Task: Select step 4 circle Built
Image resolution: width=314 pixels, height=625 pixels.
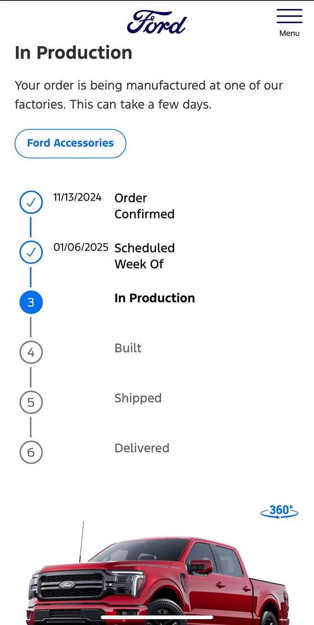Action: pyautogui.click(x=31, y=352)
